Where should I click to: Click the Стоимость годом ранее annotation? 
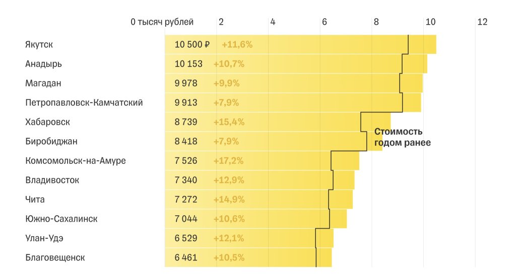pyautogui.click(x=402, y=137)
